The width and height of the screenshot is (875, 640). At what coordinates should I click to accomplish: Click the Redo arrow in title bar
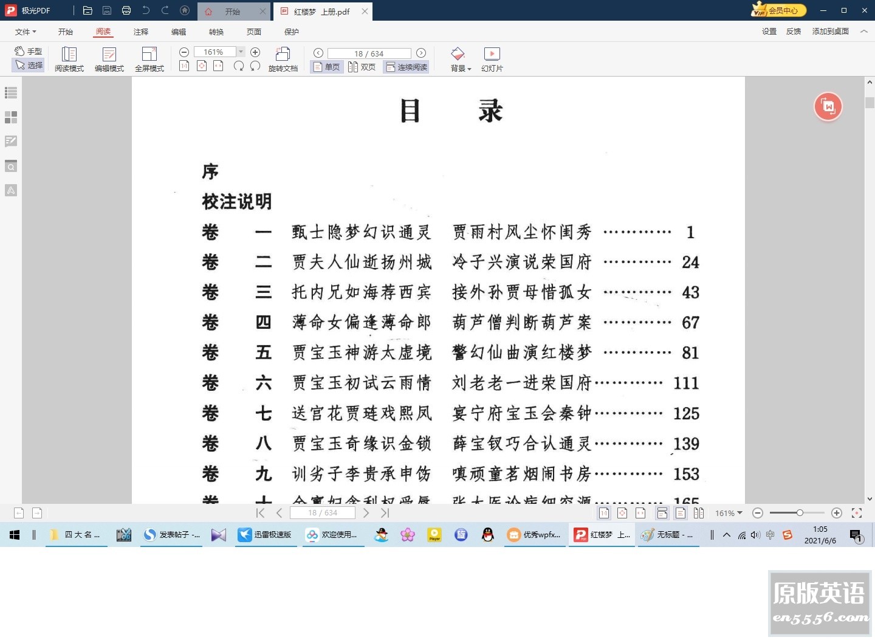[165, 10]
